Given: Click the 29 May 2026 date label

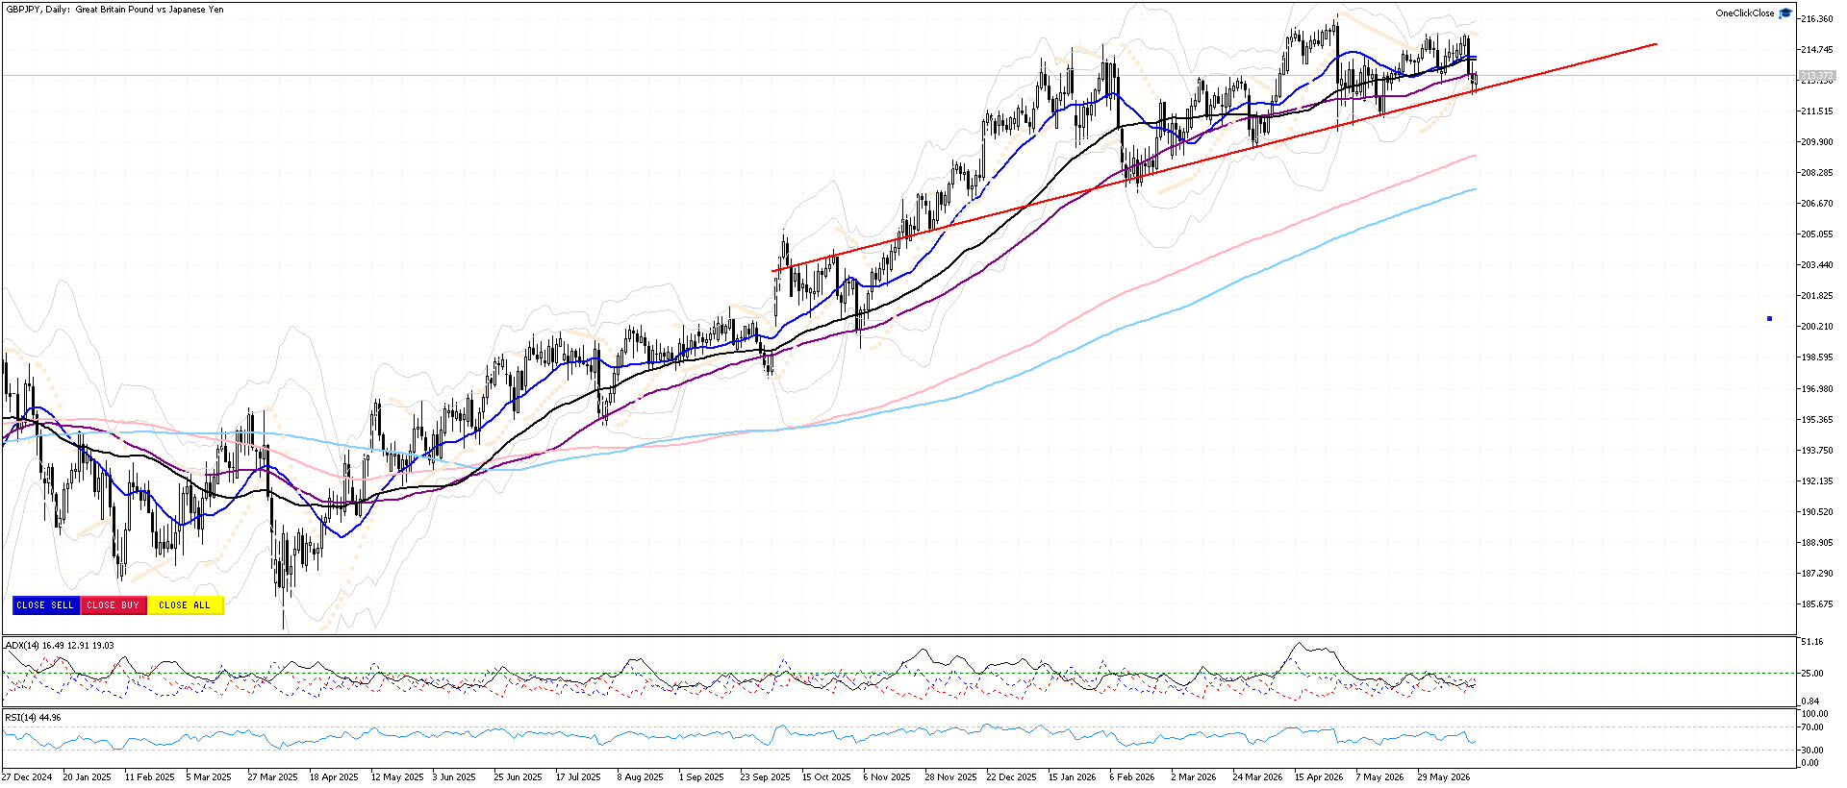Looking at the screenshot, I should [1444, 777].
